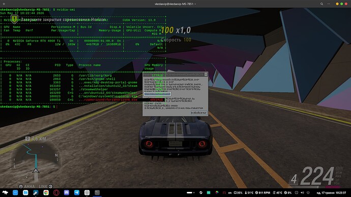351x197 pixels.
Task: Click the 100 x1,0 skill score multiplier
Action: pos(175,30)
